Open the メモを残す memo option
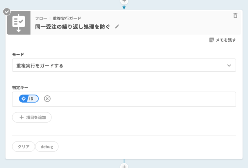The image size is (248, 168). coord(222,40)
